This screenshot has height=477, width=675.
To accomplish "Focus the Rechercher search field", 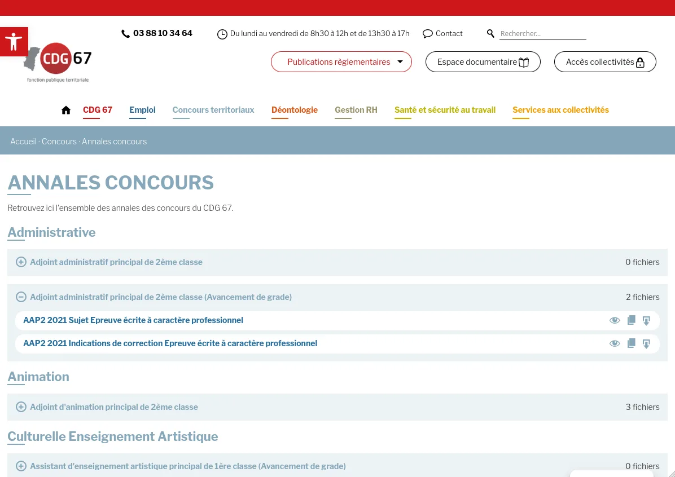I will tap(543, 34).
